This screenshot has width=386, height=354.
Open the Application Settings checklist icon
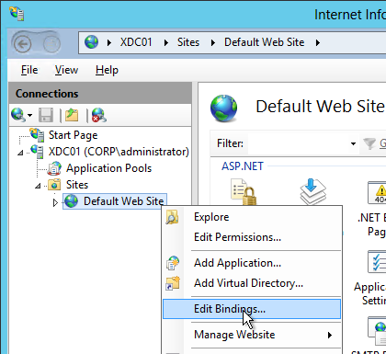click(377, 262)
